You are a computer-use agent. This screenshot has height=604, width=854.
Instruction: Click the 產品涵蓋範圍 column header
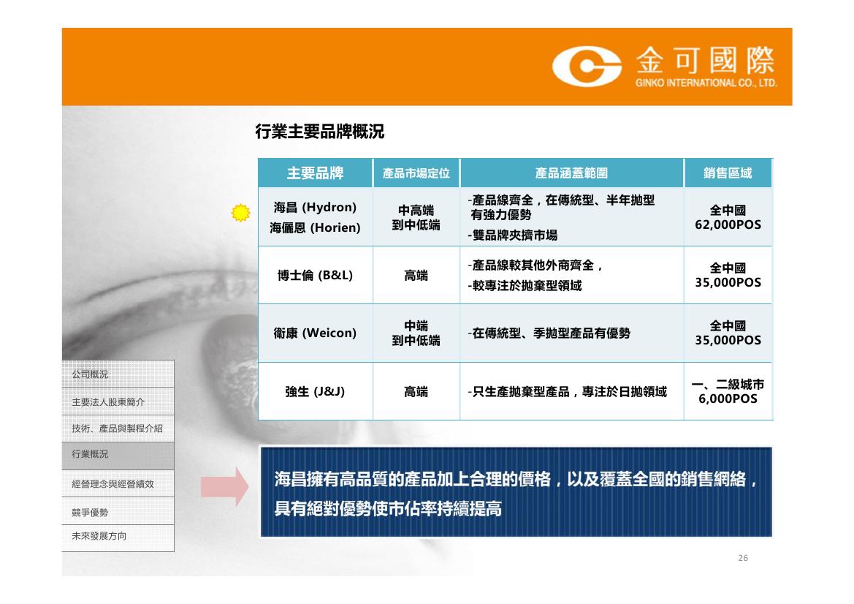pyautogui.click(x=571, y=173)
